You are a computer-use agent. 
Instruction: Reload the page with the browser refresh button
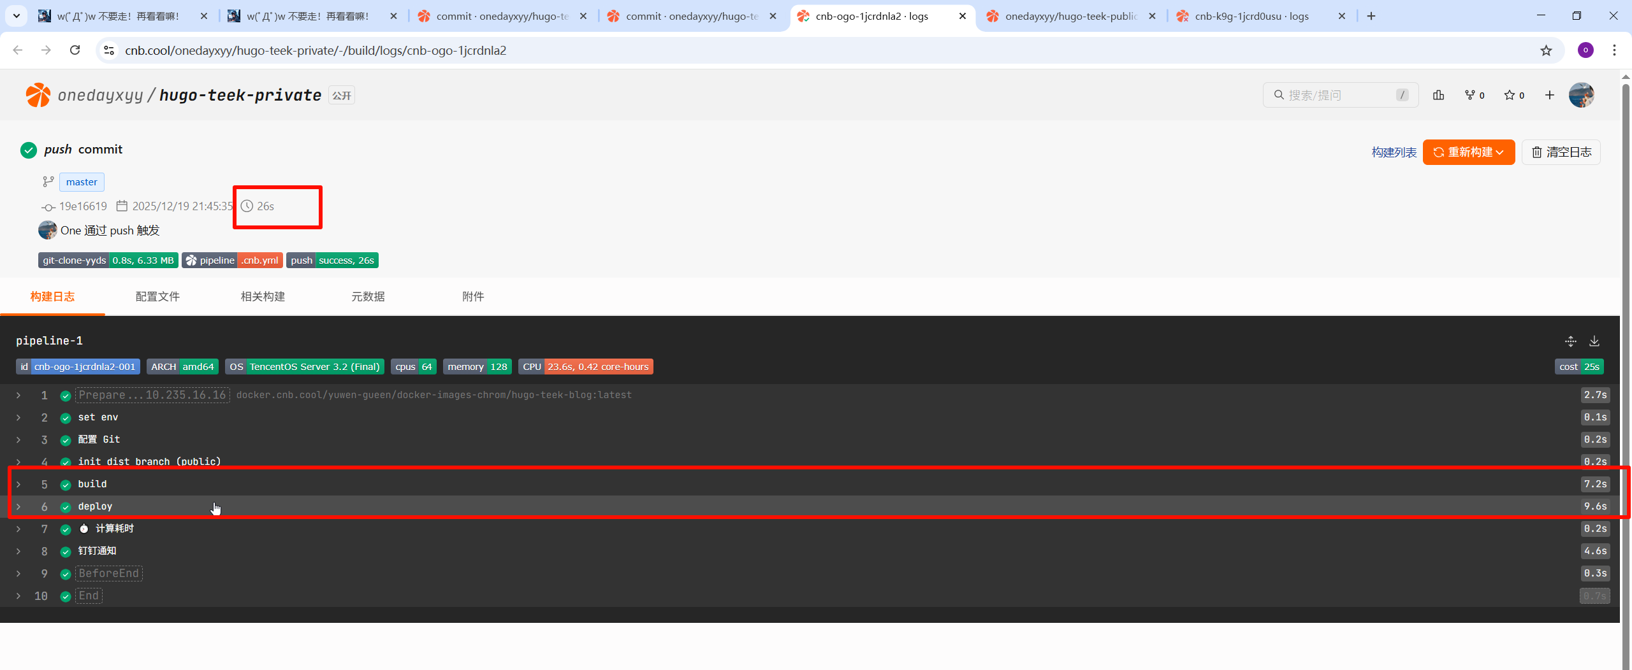pos(75,50)
